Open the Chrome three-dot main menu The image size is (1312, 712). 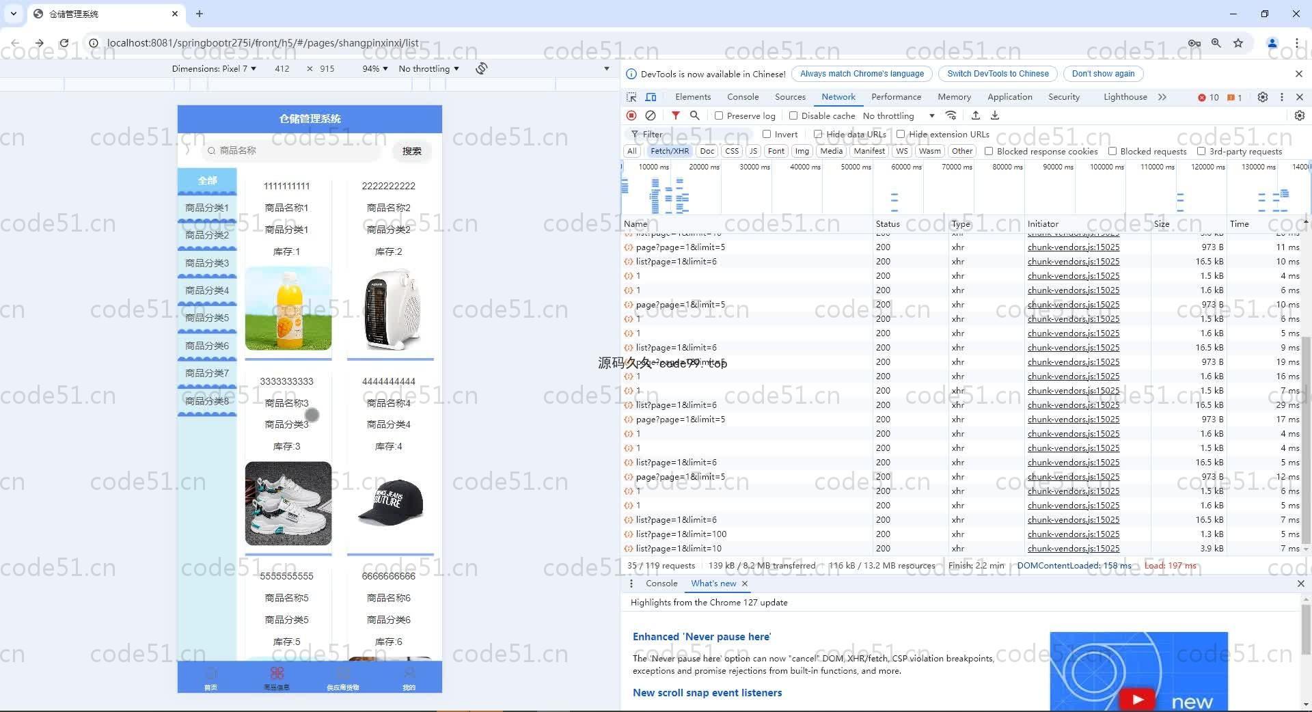[x=1296, y=42]
